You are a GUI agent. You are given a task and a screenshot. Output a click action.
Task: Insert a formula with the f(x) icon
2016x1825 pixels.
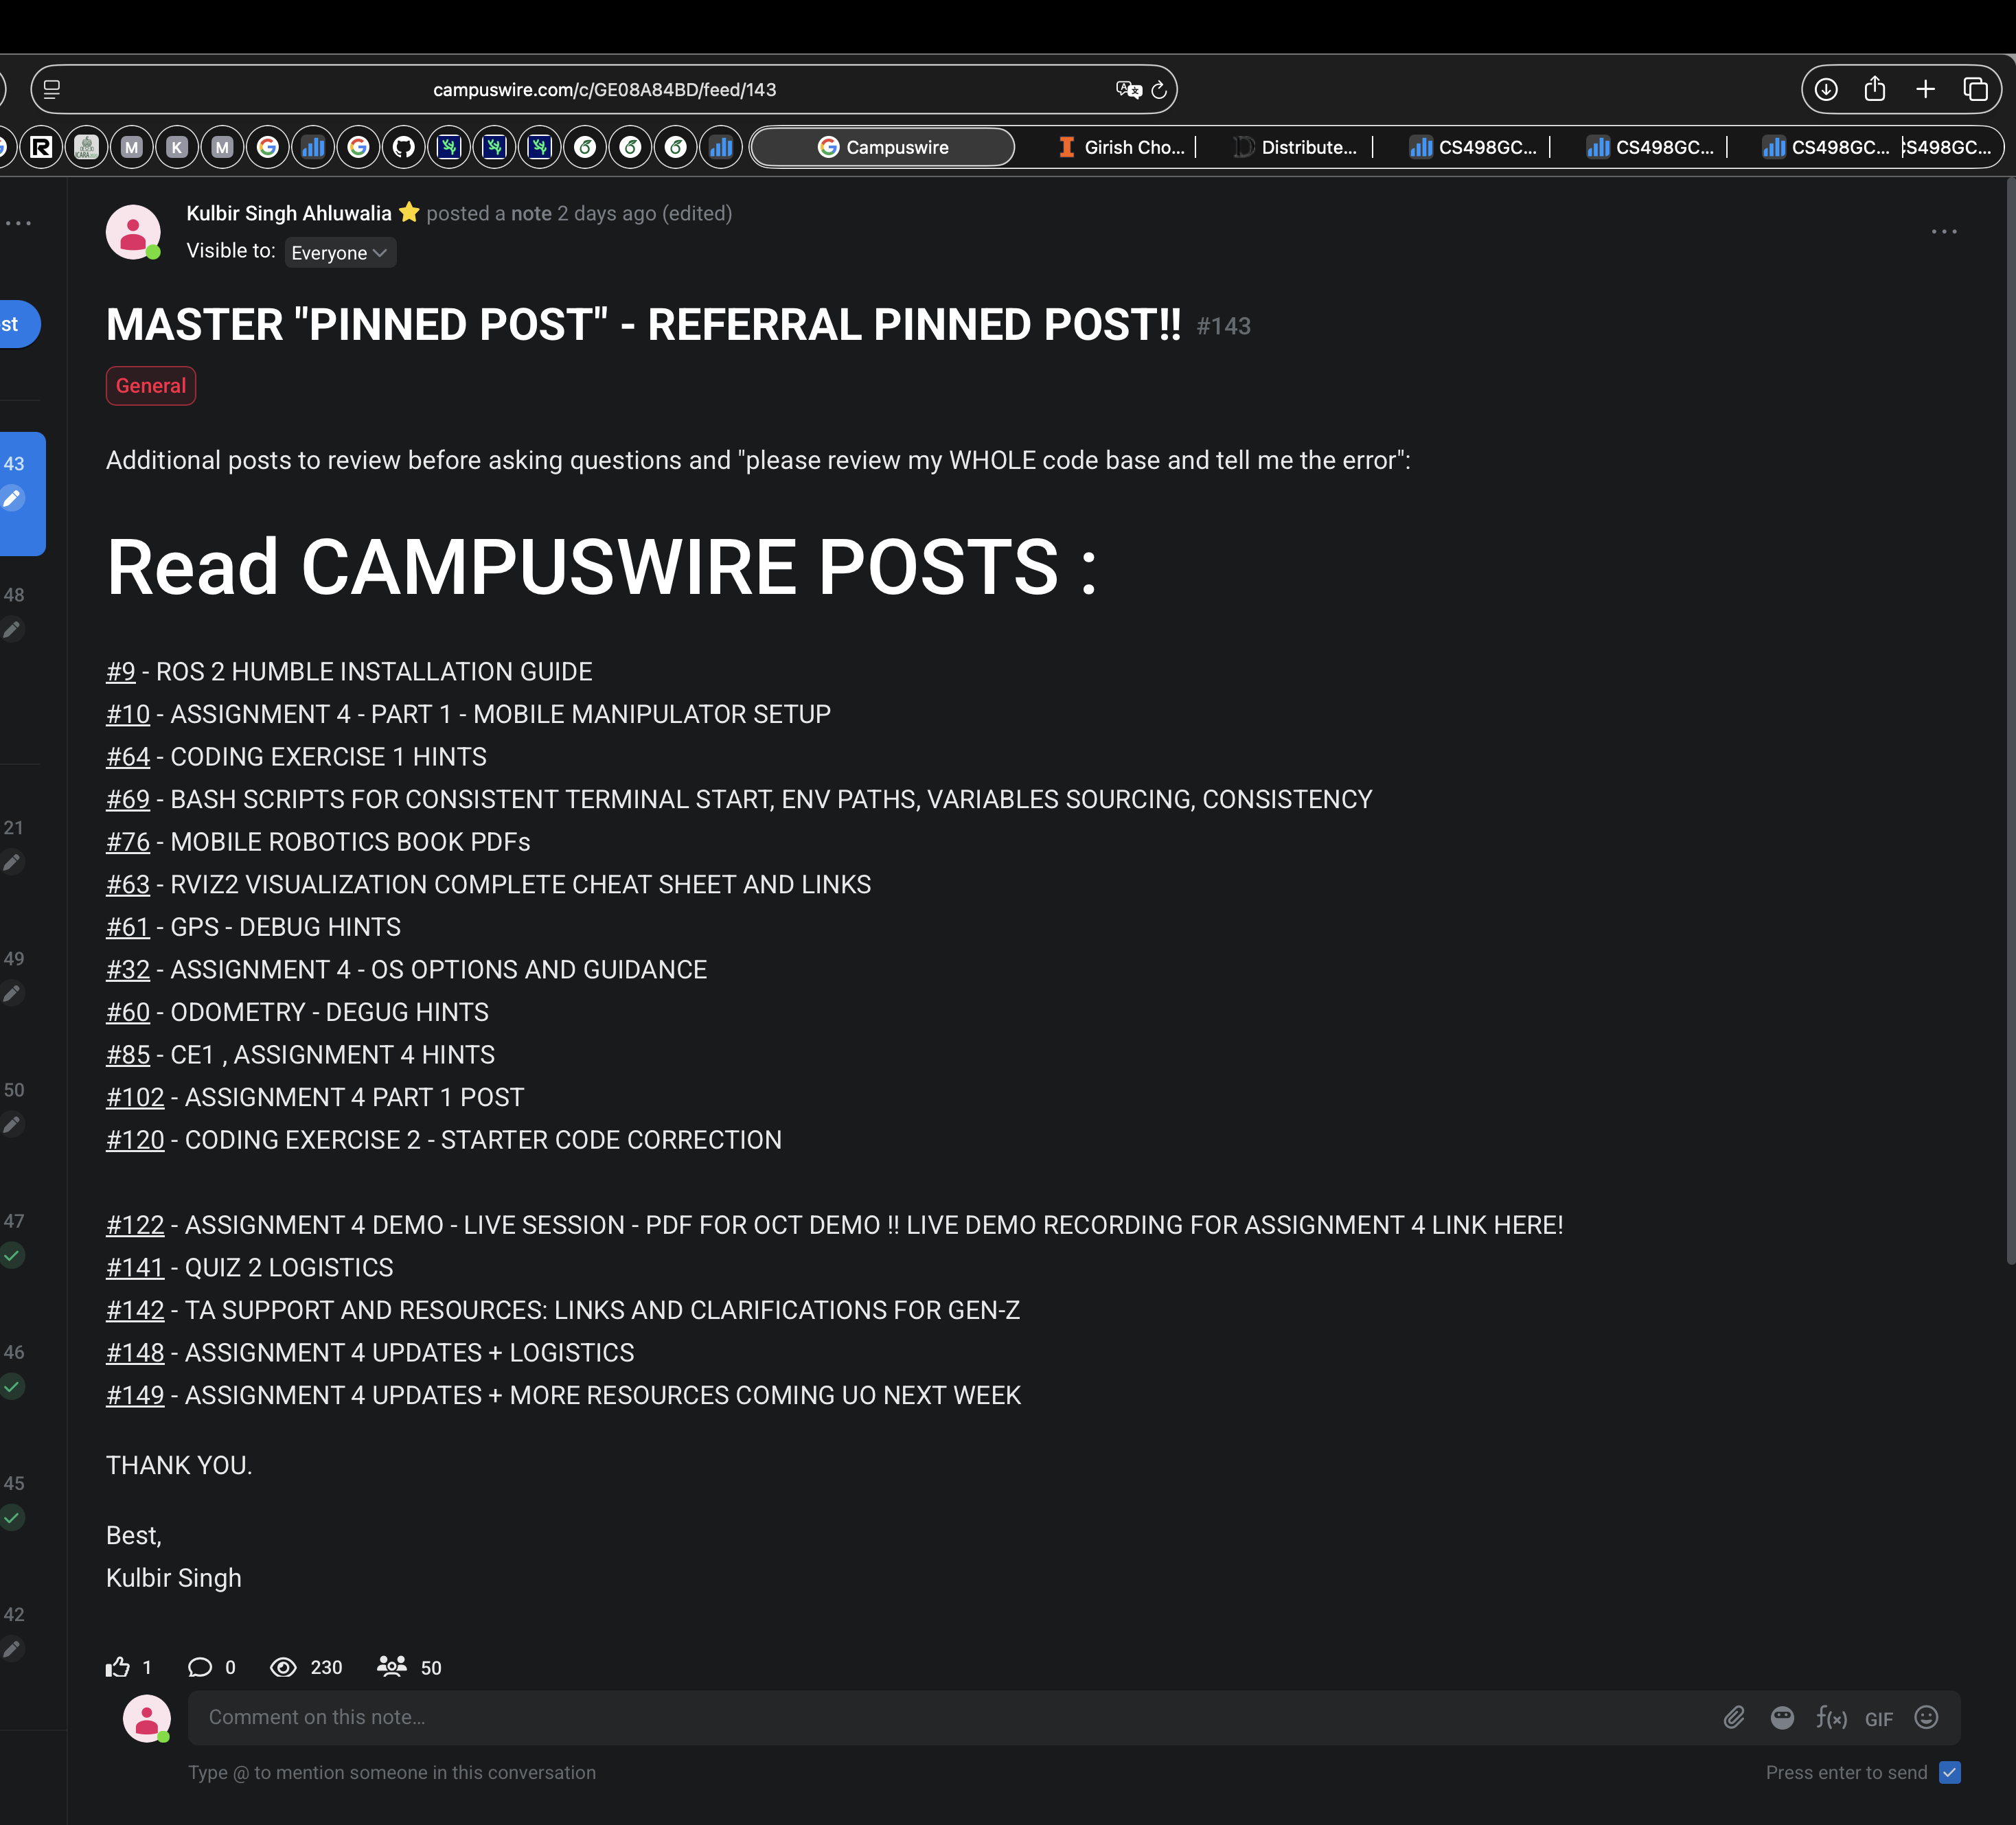1831,1718
